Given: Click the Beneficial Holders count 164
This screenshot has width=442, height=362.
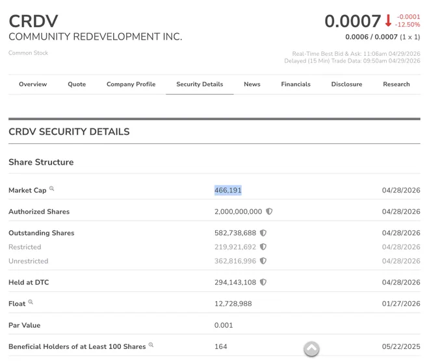Looking at the screenshot, I should coord(221,346).
